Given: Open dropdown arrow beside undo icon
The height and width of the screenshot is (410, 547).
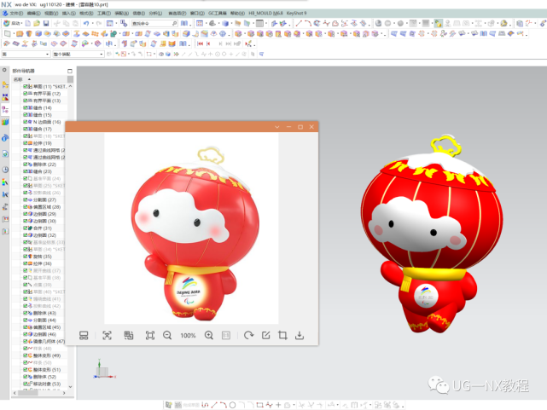Looking at the screenshot, I should point(93,23).
